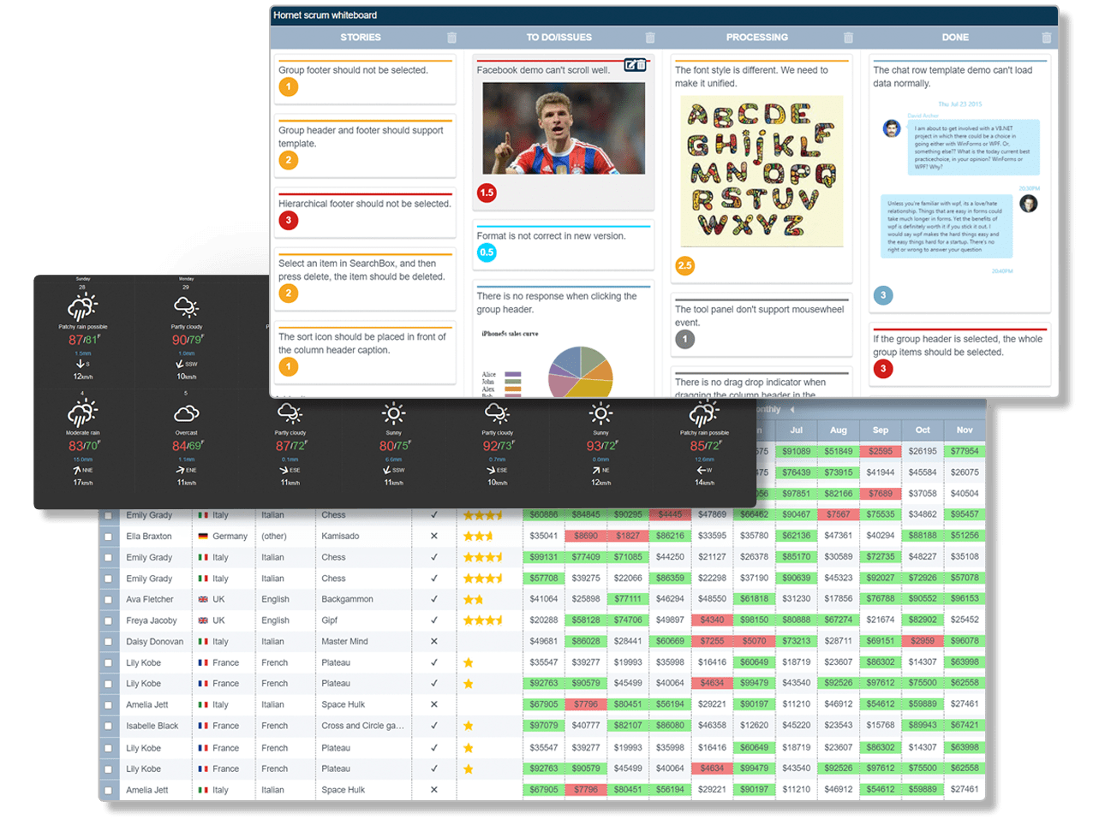Viewport: 1105px width, 819px height.
Task: Click the Overcast cloud weather icon
Action: click(186, 414)
